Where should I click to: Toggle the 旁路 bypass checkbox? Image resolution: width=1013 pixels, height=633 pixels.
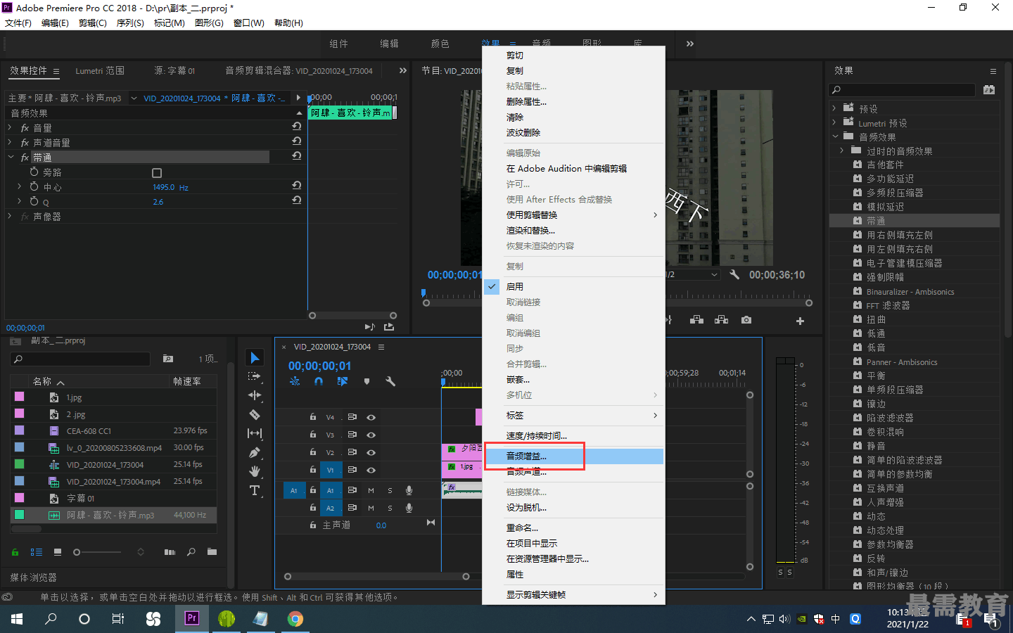click(157, 173)
